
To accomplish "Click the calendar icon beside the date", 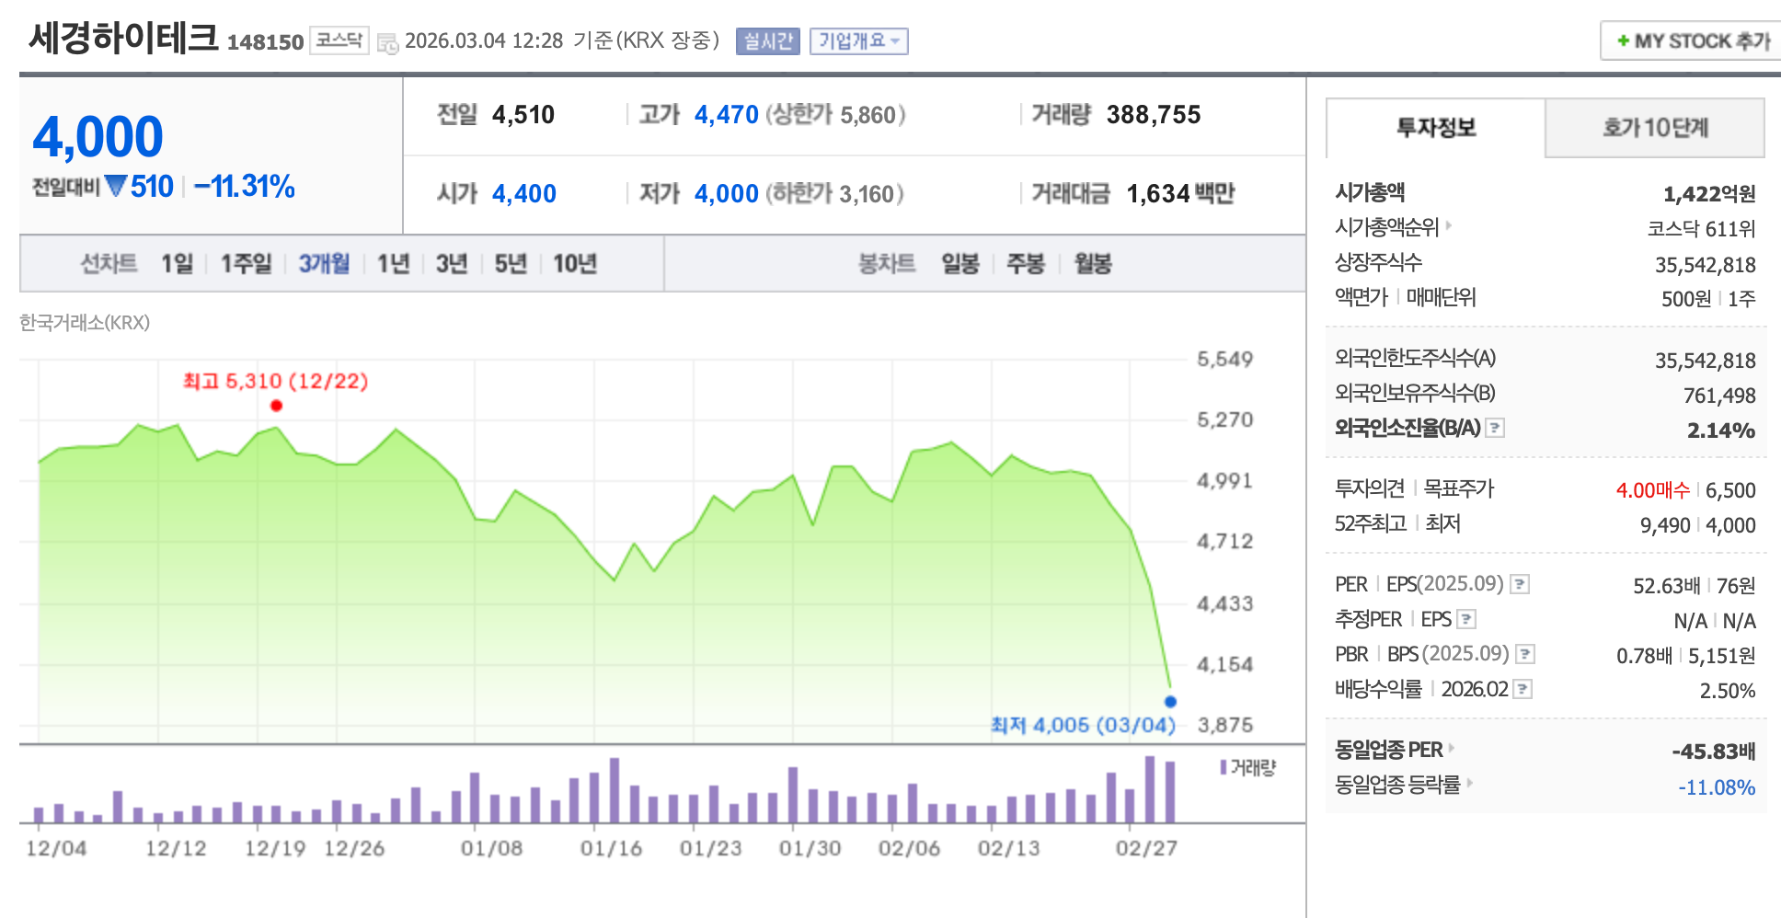I will coord(388,42).
